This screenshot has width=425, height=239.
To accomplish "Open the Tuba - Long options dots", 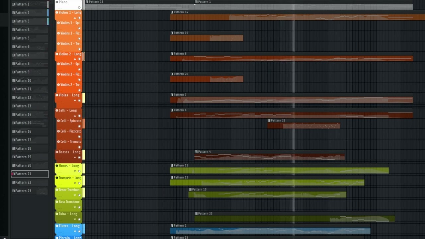I will [60, 220].
